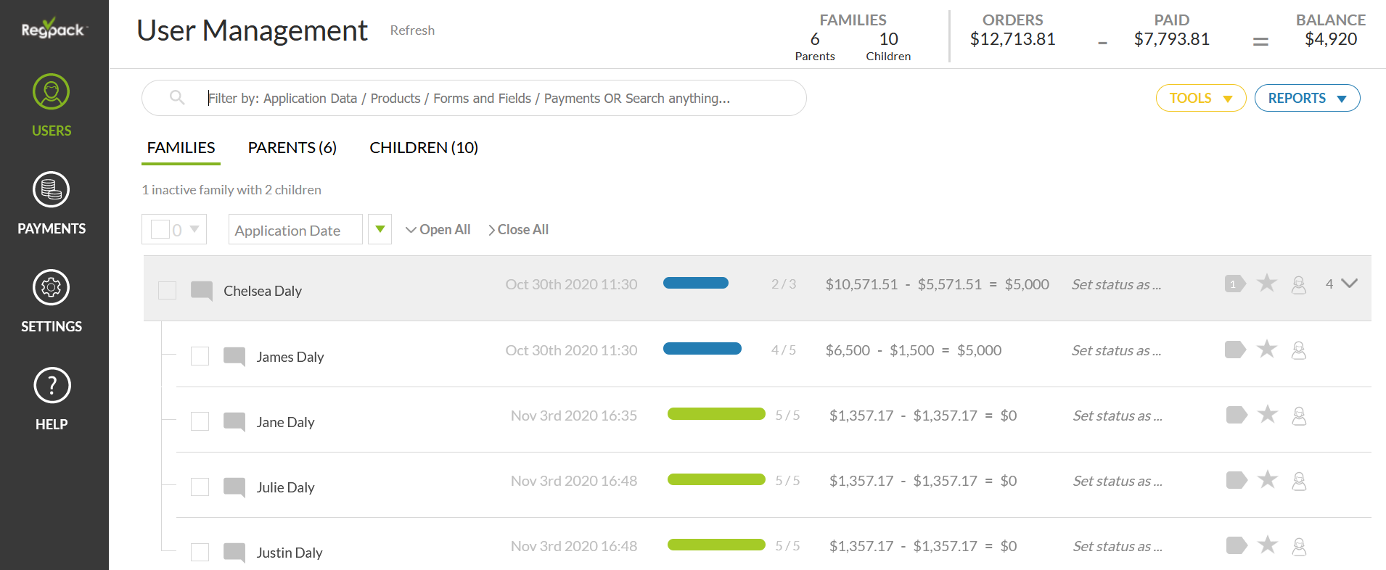
Task: Go to Payments via sidebar icon
Action: pos(52,190)
